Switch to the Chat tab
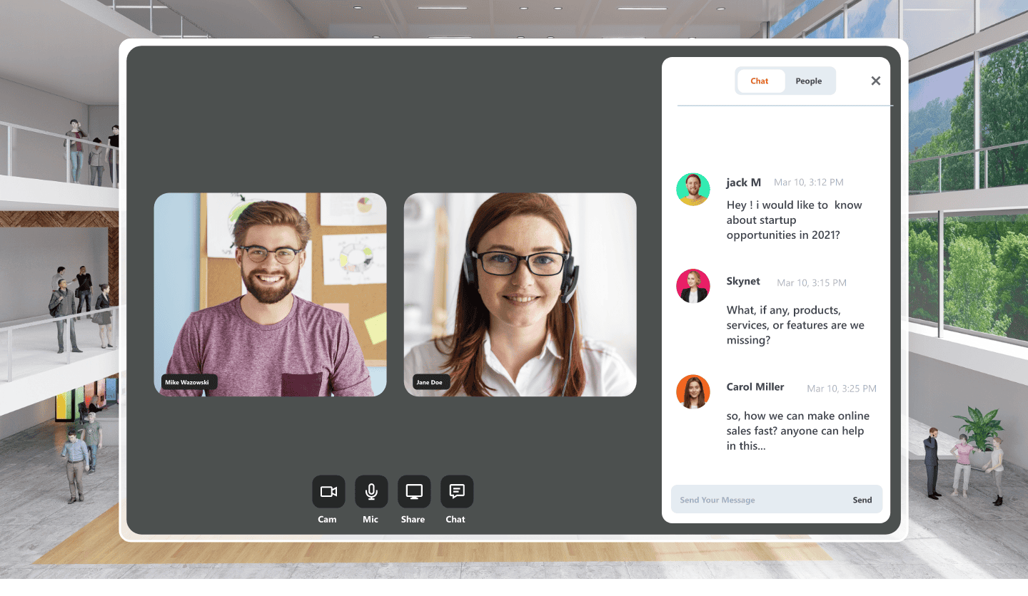 tap(759, 81)
